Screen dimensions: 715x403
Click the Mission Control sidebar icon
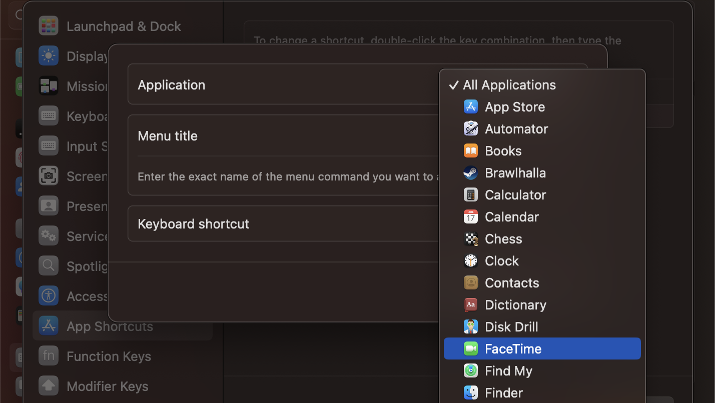click(x=48, y=86)
